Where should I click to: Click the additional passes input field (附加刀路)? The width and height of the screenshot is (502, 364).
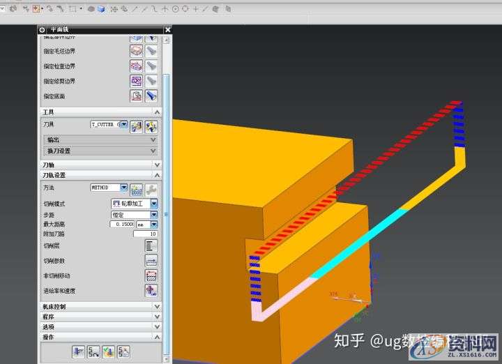pyautogui.click(x=145, y=234)
